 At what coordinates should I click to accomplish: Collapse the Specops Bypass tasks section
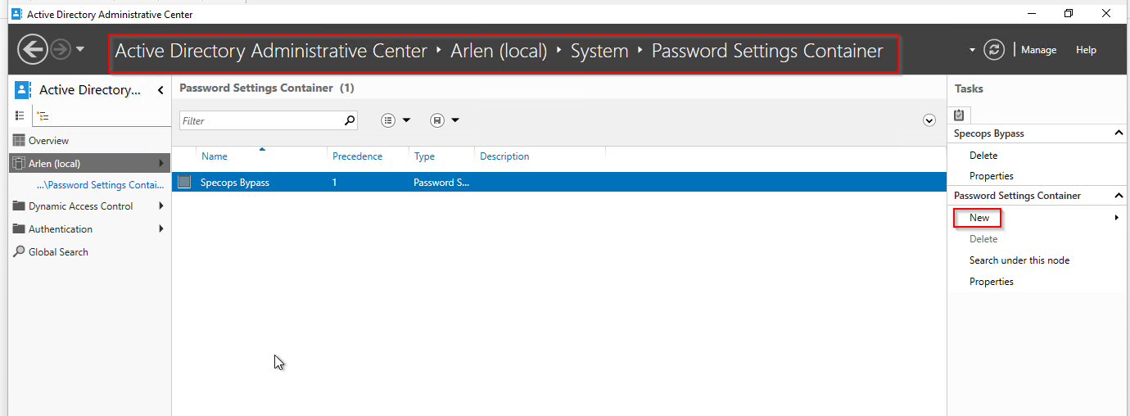[x=1119, y=133]
